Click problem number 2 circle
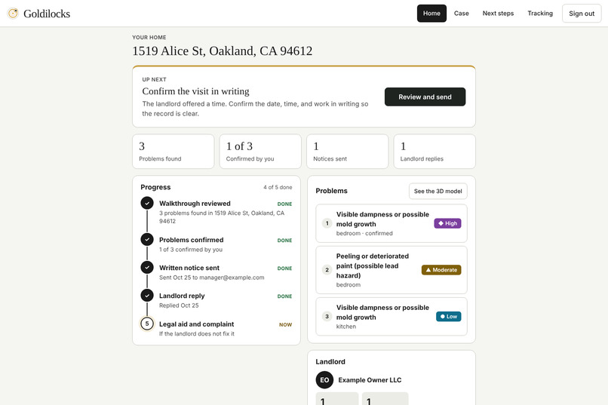Screen dimensions: 608x405 pyautogui.click(x=327, y=270)
